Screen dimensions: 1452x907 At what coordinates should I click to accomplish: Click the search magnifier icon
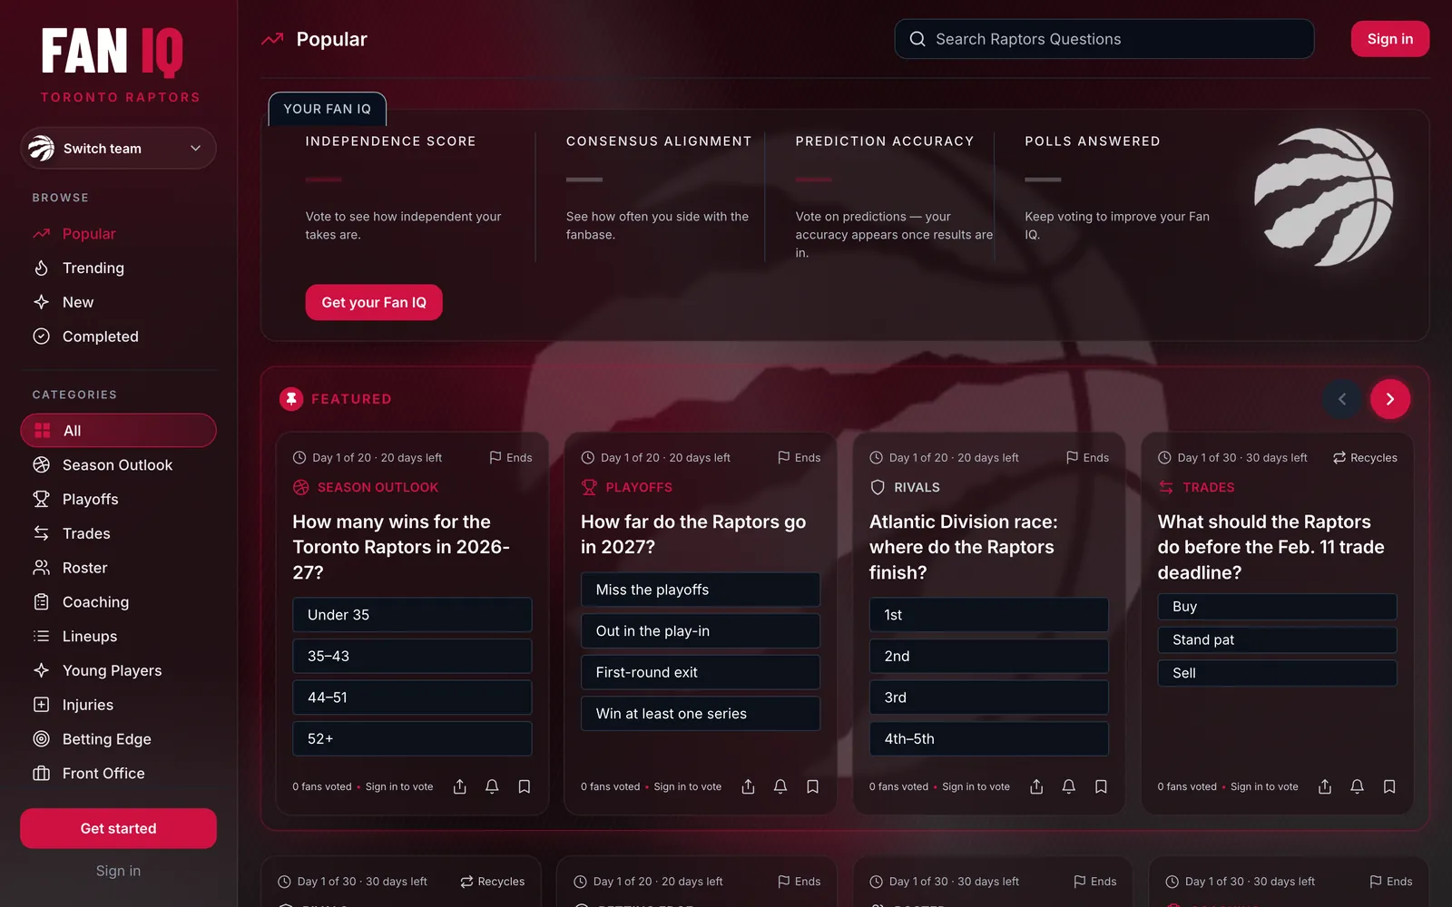pyautogui.click(x=917, y=39)
